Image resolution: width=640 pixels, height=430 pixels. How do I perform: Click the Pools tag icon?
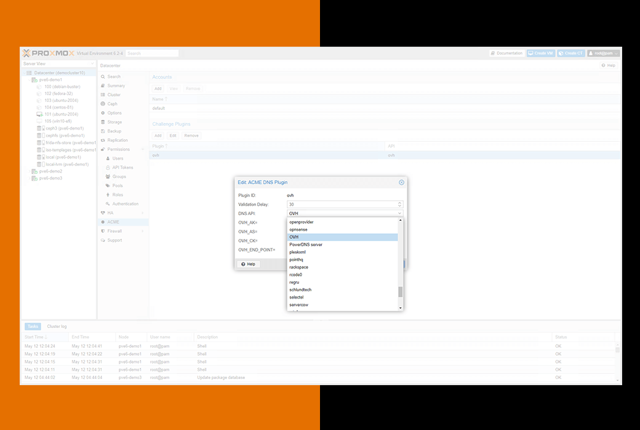108,186
